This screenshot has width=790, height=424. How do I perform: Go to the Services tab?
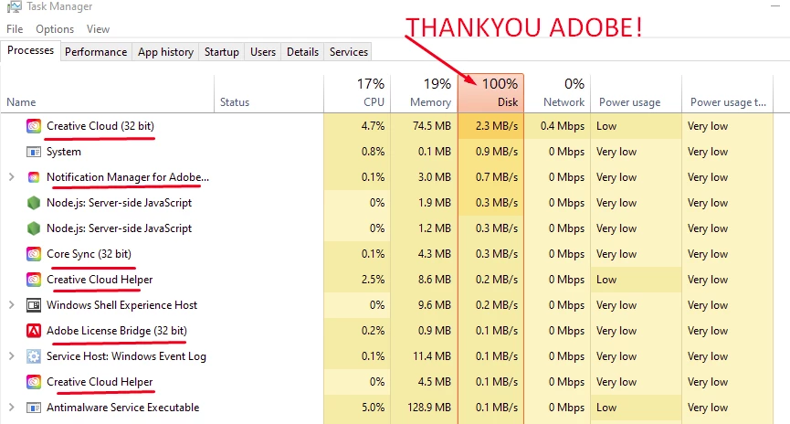tap(349, 52)
